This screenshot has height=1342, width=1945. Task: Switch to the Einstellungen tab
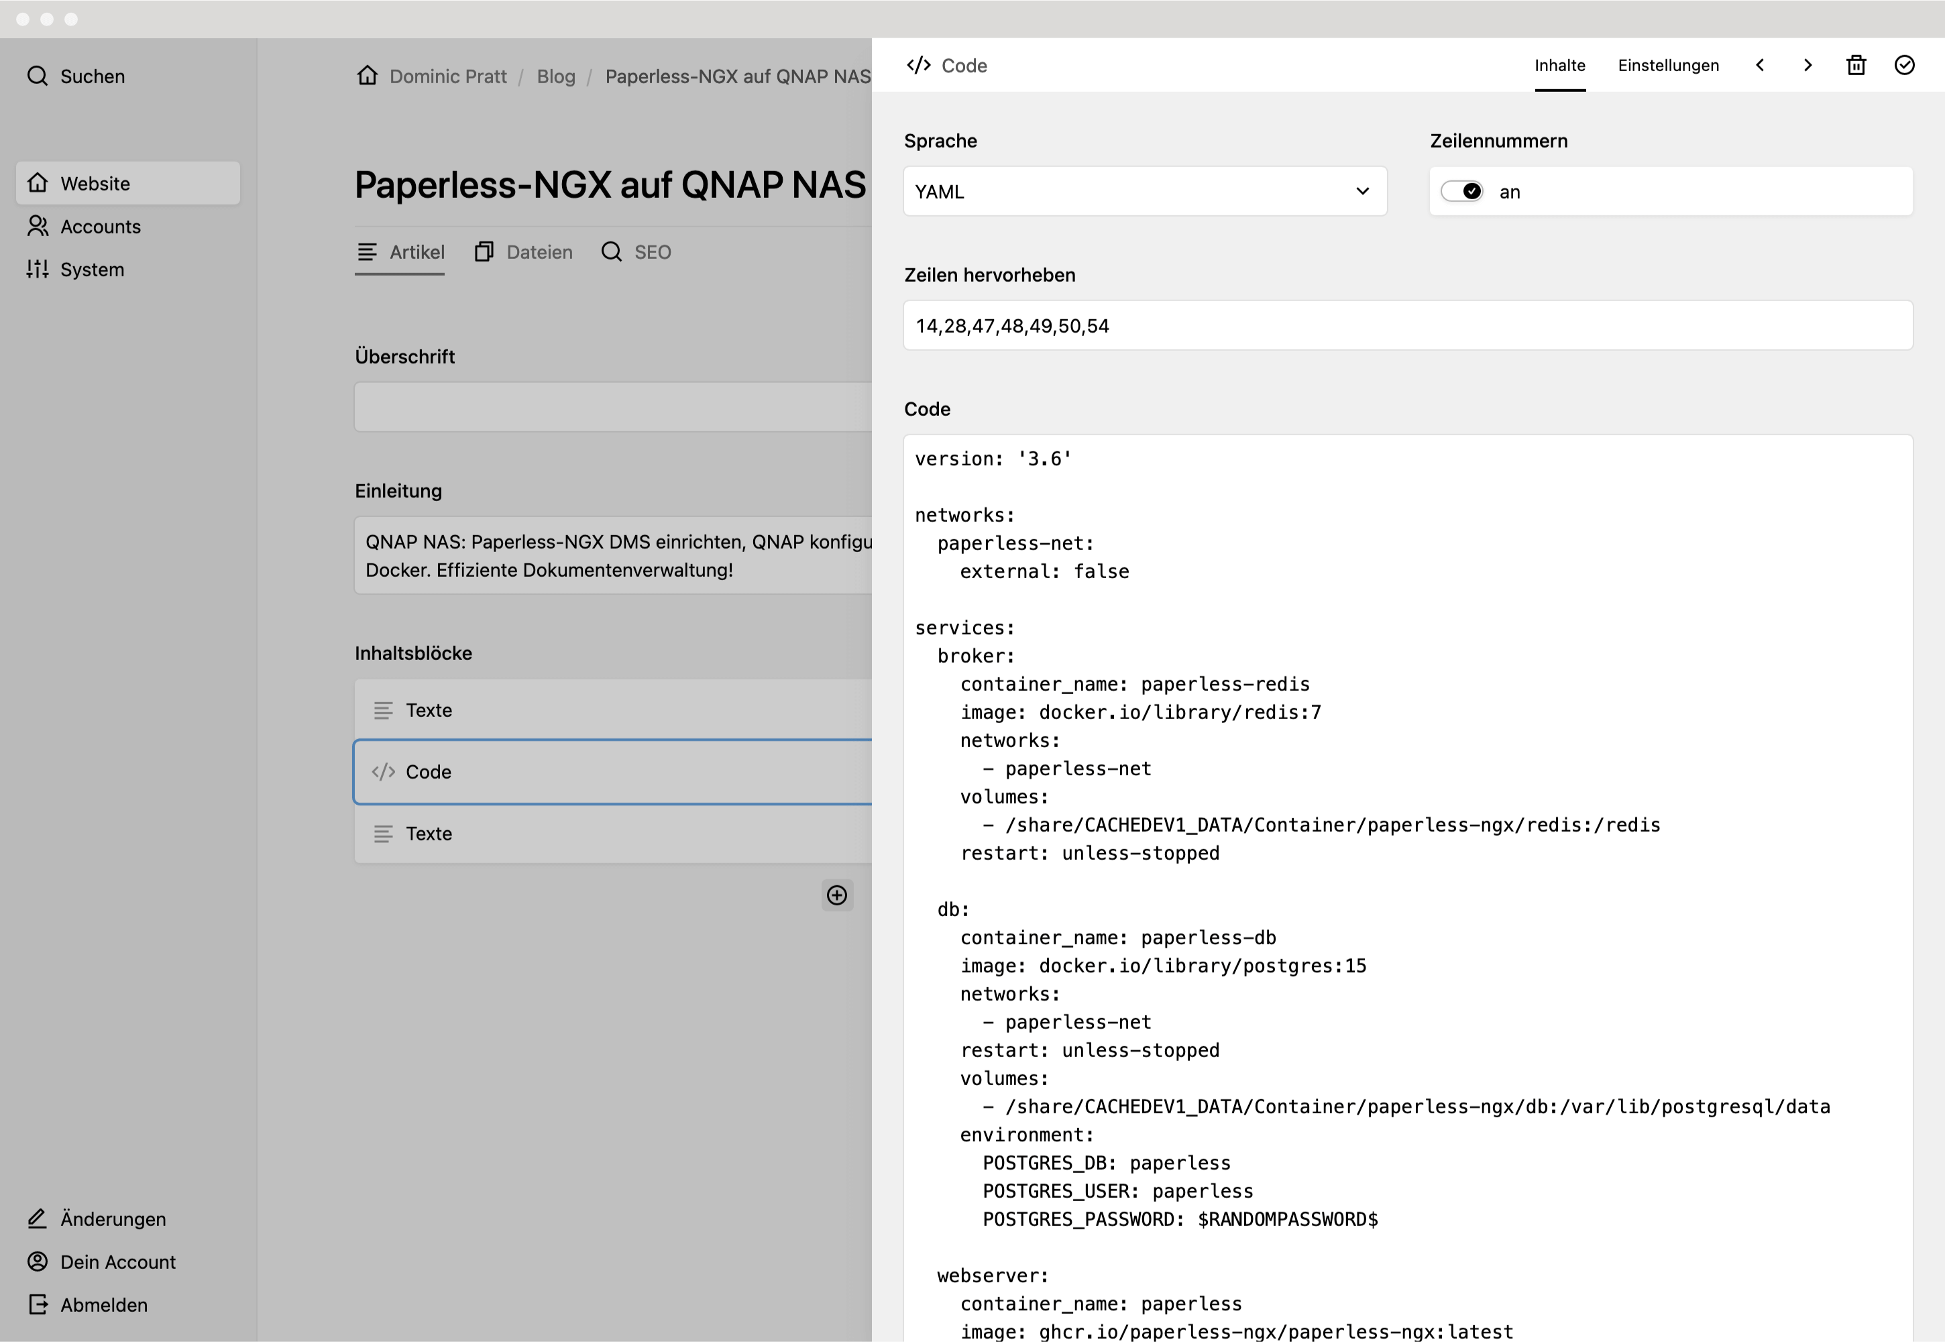point(1669,65)
